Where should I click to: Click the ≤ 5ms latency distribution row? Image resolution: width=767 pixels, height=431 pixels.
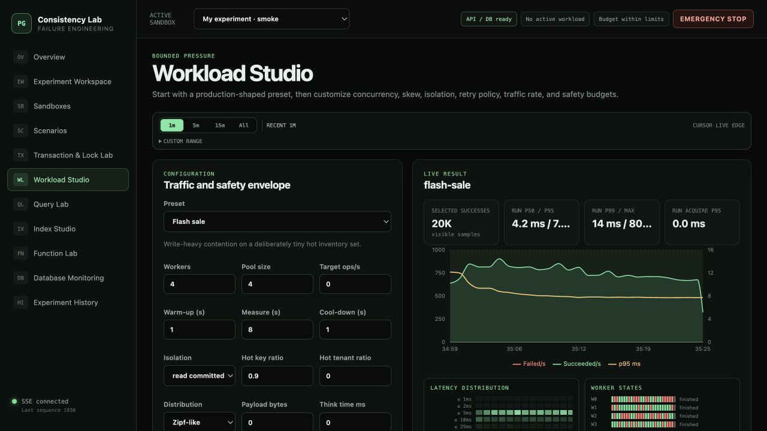click(502, 413)
